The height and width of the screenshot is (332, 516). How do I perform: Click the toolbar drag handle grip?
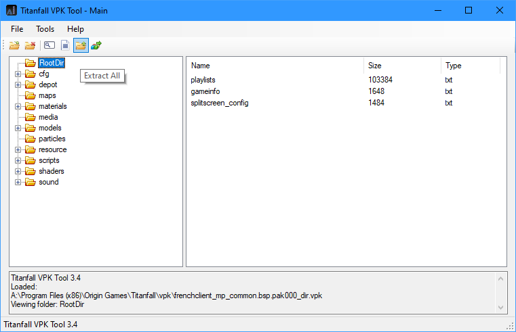click(3, 45)
